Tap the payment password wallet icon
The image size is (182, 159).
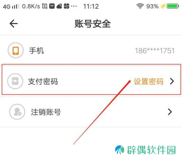point(15,81)
